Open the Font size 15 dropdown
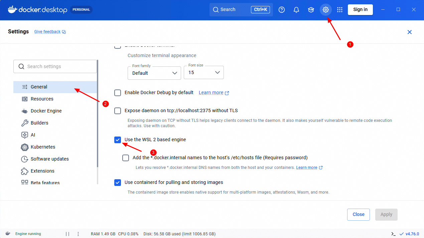The image size is (424, 238). point(204,72)
